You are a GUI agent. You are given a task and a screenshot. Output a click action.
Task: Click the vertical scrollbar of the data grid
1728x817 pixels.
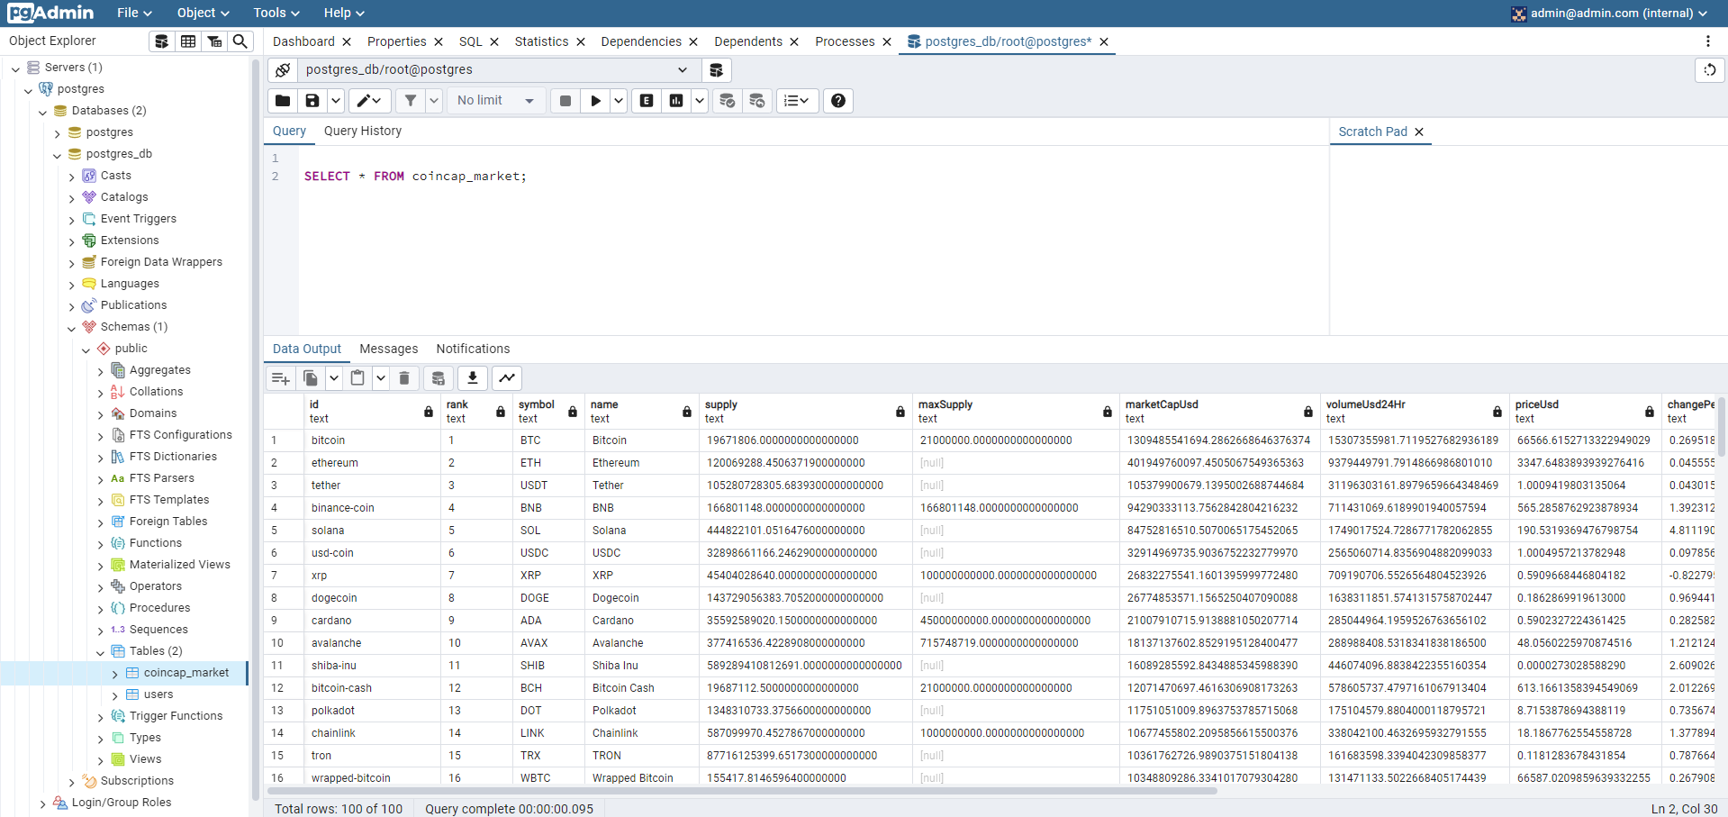click(x=1722, y=428)
